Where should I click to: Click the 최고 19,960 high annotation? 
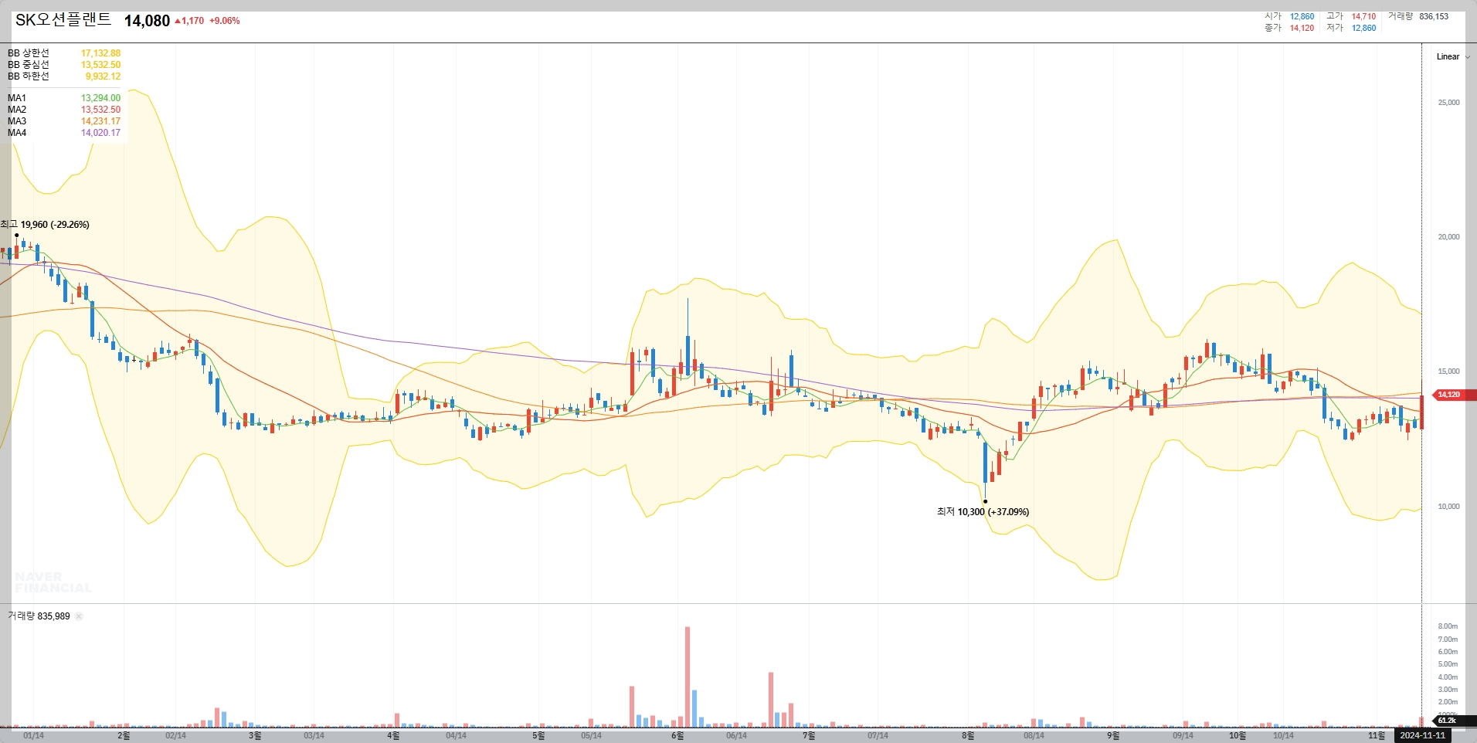(46, 225)
